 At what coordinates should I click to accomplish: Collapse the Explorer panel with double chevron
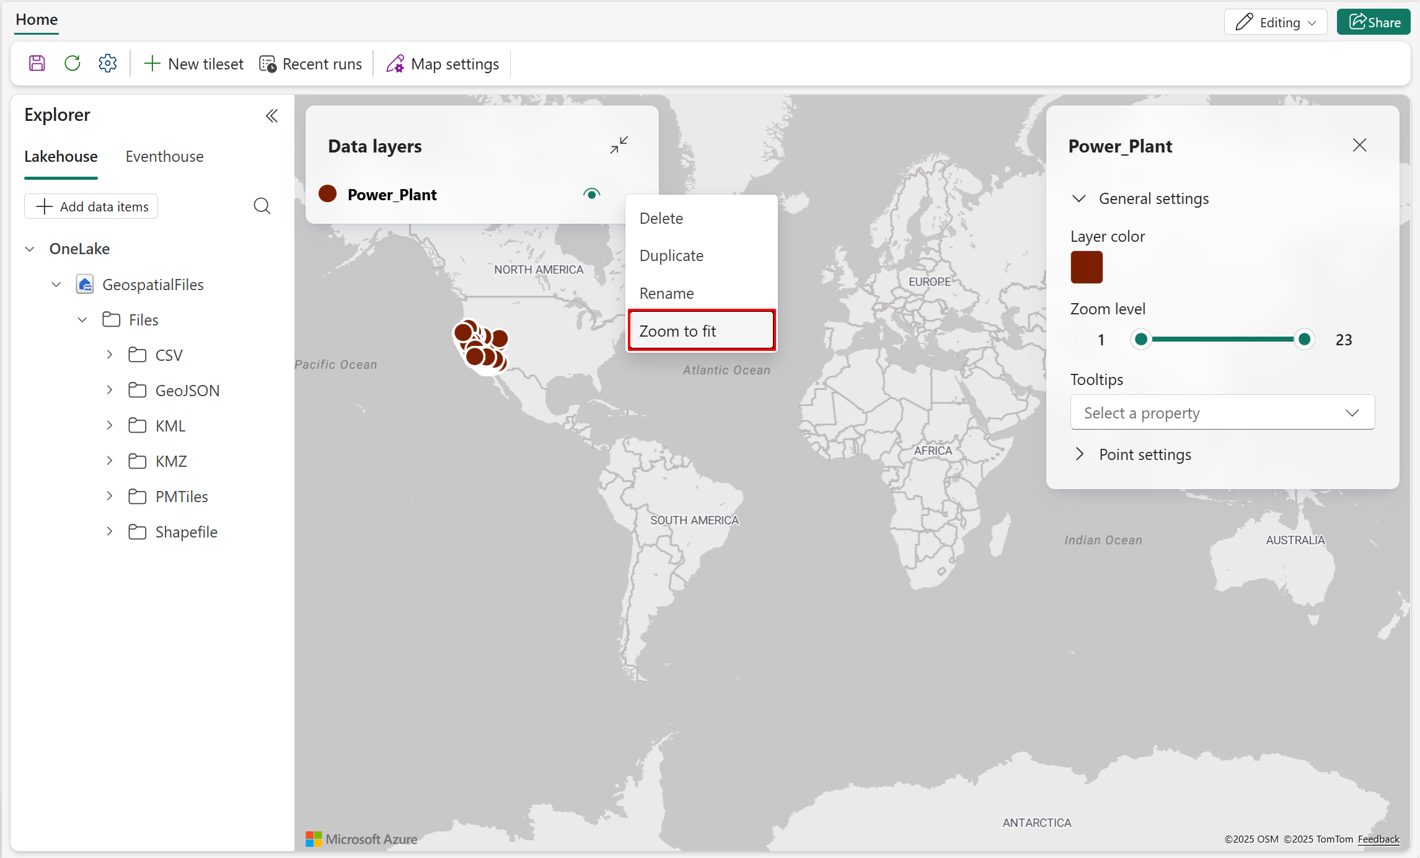coord(271,116)
